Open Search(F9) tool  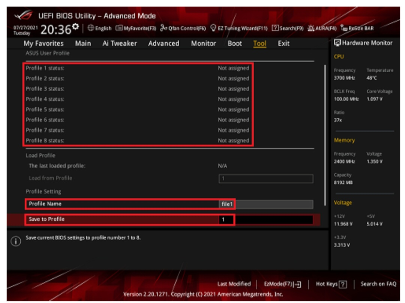(288, 28)
